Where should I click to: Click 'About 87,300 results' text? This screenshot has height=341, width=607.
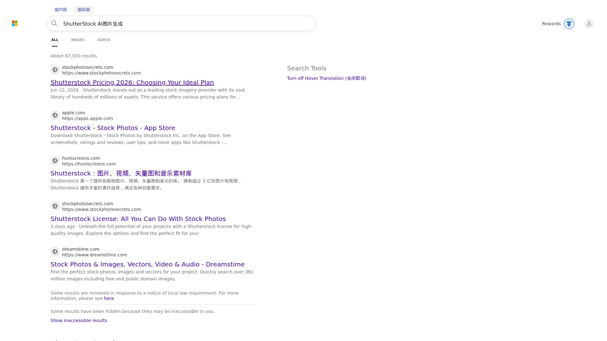[74, 56]
